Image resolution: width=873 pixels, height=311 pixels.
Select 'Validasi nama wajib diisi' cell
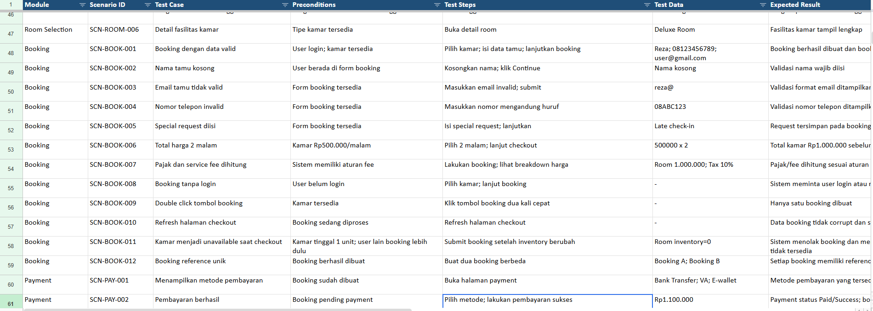tap(820, 73)
